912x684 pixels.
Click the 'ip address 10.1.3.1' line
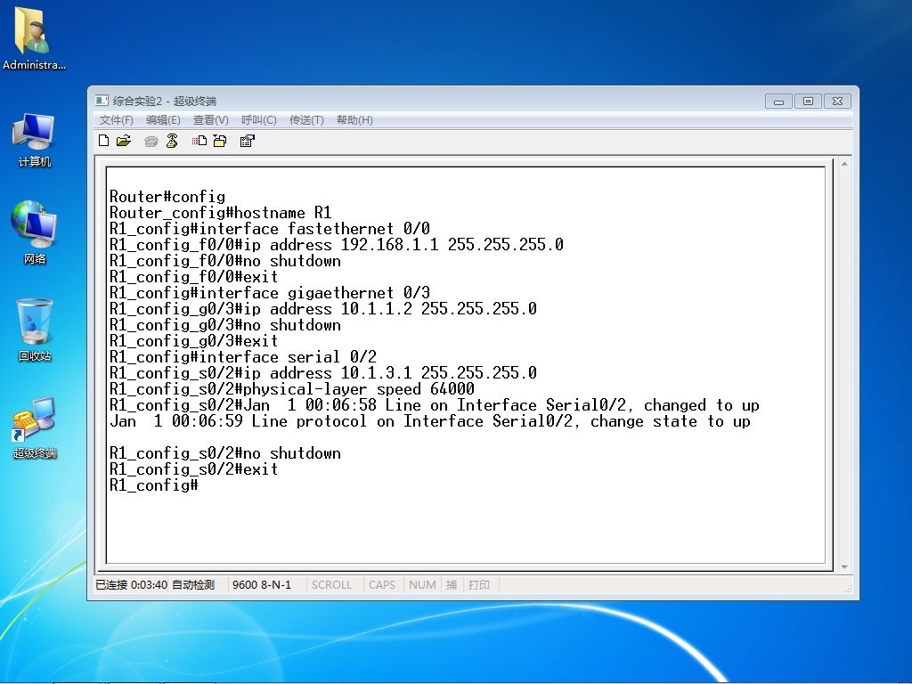pyautogui.click(x=322, y=373)
